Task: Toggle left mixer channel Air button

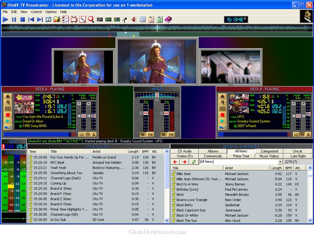Action: 143,134
